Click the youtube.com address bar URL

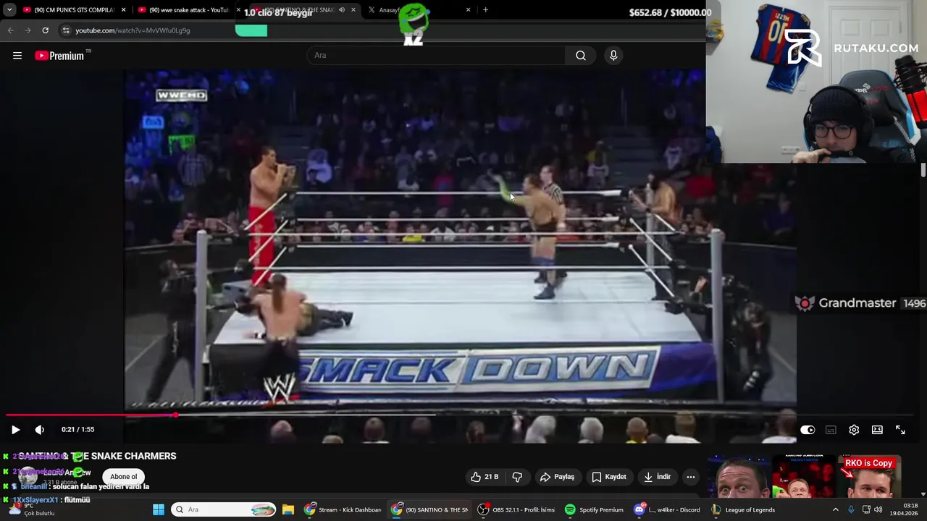pyautogui.click(x=133, y=30)
